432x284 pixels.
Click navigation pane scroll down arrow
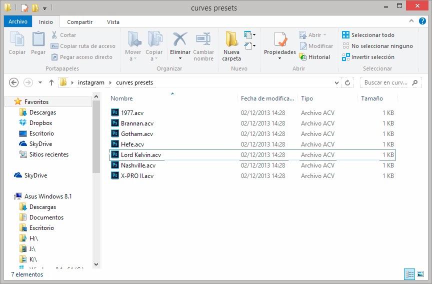click(96, 264)
